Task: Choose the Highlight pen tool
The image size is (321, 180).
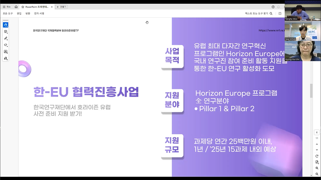Action: [x=6, y=38]
